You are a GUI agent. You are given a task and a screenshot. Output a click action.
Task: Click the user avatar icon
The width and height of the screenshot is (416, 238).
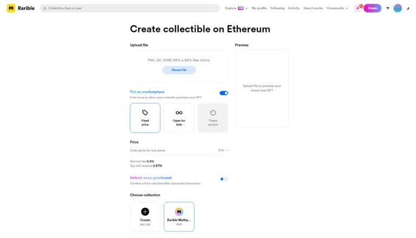(x=398, y=8)
